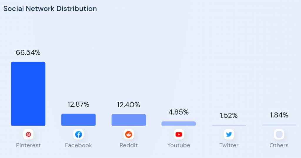This screenshot has height=158, width=301.
Task: Click the Social Network Distribution title
Action: [50, 9]
